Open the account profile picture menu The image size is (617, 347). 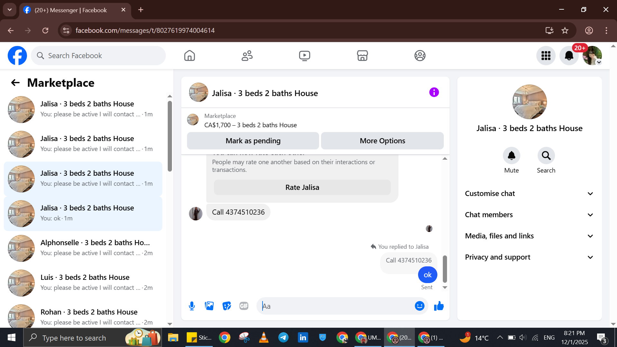[x=592, y=56]
